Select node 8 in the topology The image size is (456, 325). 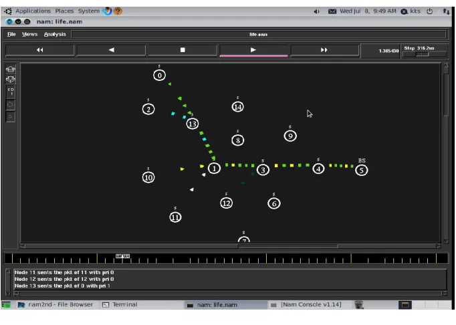[x=237, y=140]
